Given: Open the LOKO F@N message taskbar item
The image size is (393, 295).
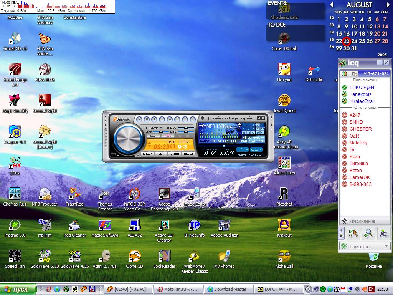Looking at the screenshot, I should tap(279, 289).
